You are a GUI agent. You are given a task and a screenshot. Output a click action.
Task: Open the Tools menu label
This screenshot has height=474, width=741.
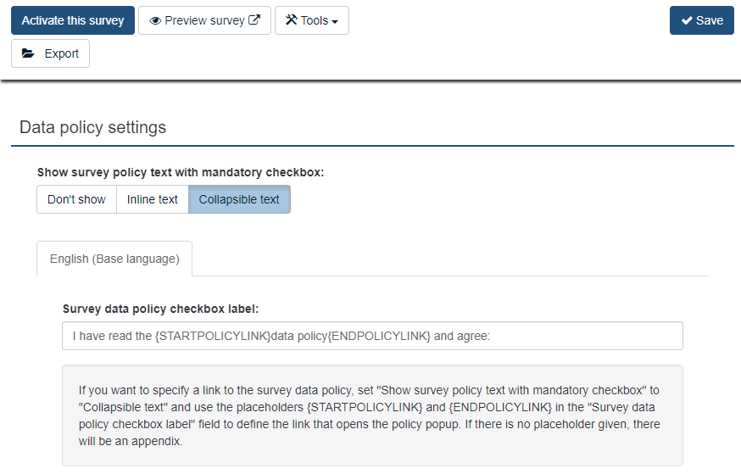click(314, 20)
